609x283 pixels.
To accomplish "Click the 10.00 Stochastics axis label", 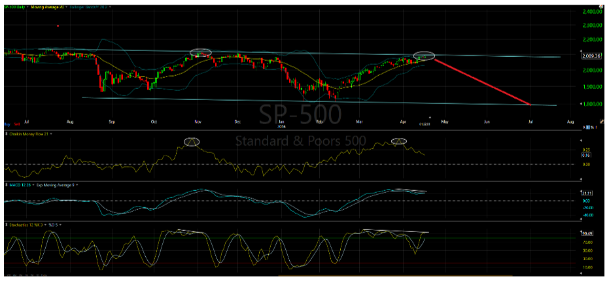I will pos(587,267).
